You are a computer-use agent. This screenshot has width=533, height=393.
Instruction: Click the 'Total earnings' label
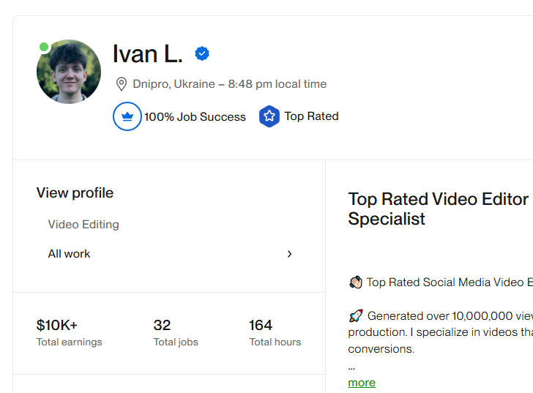(70, 342)
